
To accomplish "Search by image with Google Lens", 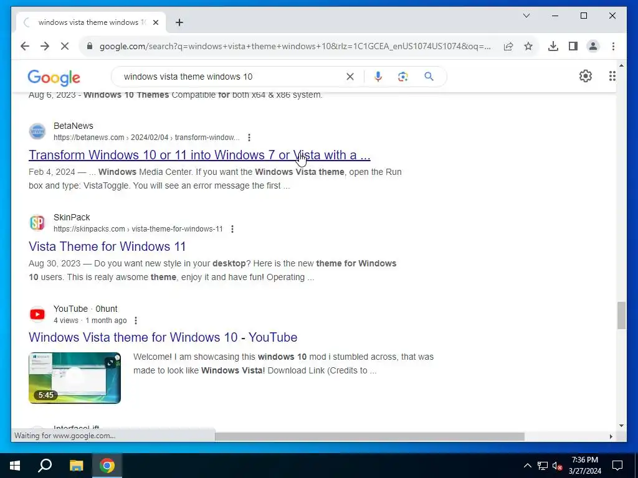I will pyautogui.click(x=403, y=77).
